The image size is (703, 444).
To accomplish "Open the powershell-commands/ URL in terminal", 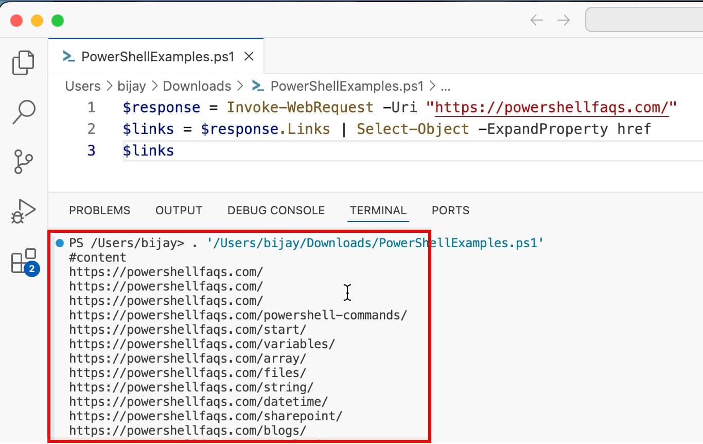I will pos(238,315).
